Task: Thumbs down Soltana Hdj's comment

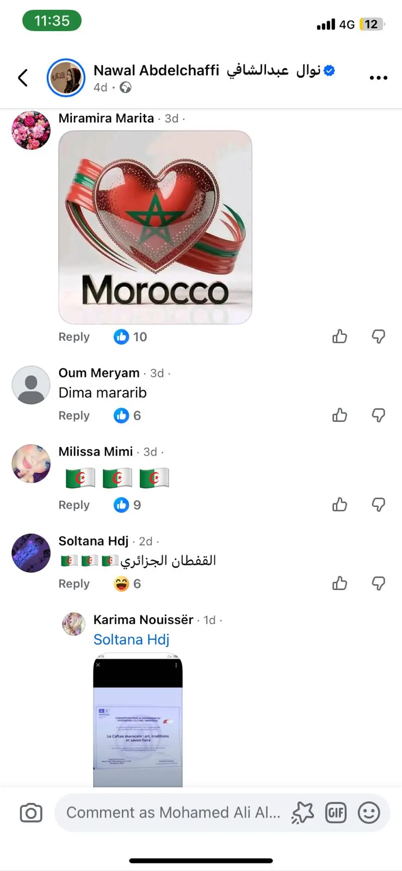Action: point(379,584)
